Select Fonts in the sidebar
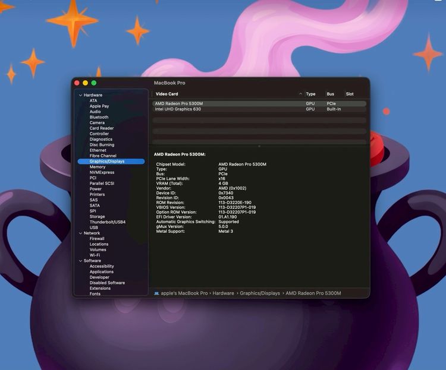This screenshot has width=446, height=370. pos(95,294)
